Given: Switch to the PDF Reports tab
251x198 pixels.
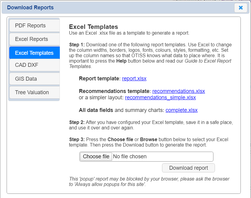Looking at the screenshot, I should point(34,26).
